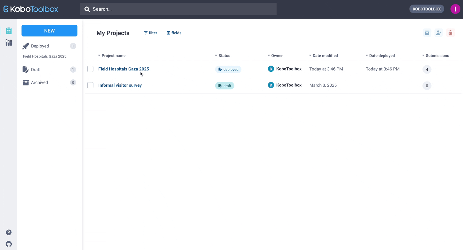Viewport: 463px width, 250px height.
Task: Click the share project user icon
Action: pos(439,33)
